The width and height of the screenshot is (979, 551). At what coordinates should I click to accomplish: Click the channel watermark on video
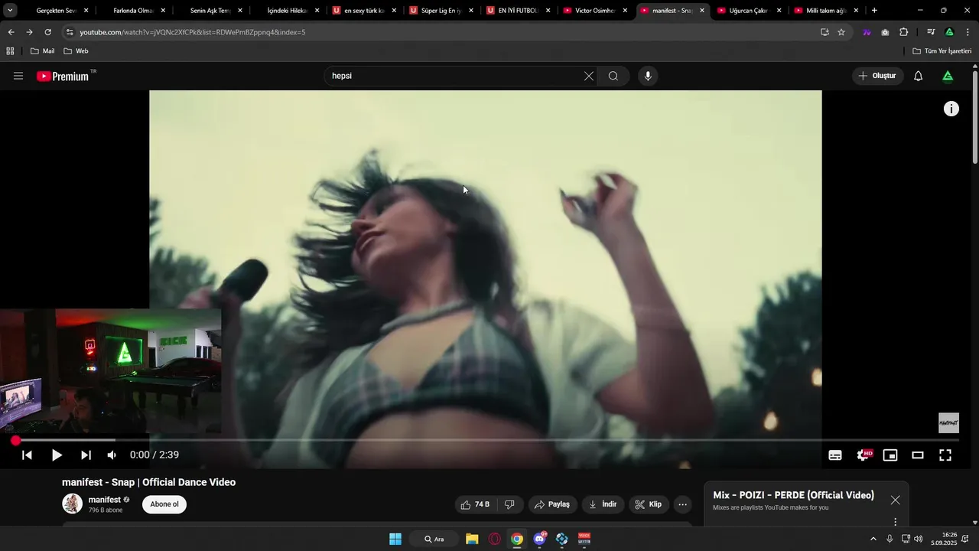coord(948,422)
